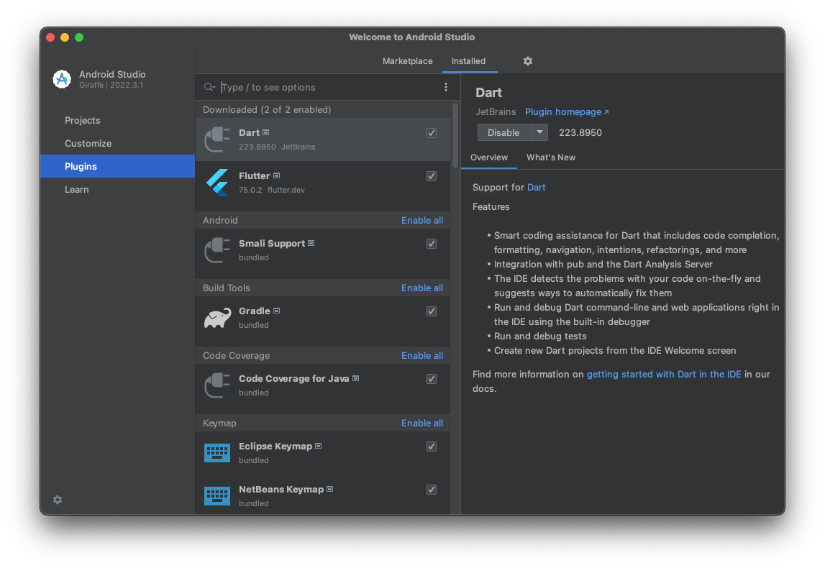825x568 pixels.
Task: Toggle the Gradle plugin checkbox
Action: [432, 311]
